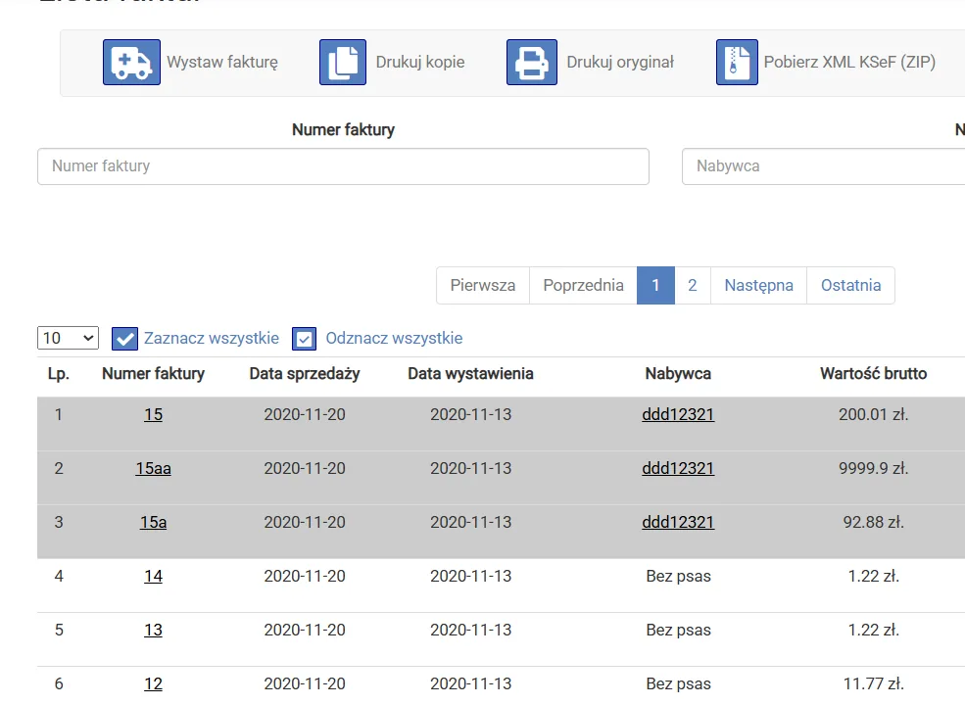Viewport: 965px width, 705px height.
Task: Click the 9999.9 zł. amount cell
Action: [x=873, y=469]
